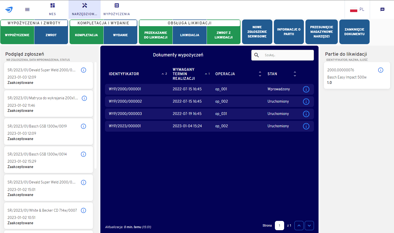Screen dimensions: 394x233
Task: View info icon for document WYP/2000/000001
Action: tap(306, 89)
